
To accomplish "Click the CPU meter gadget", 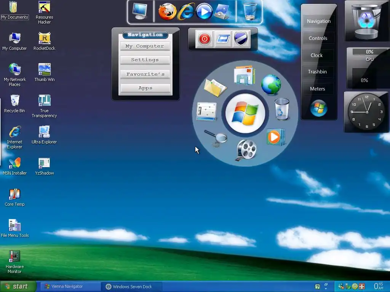I will [368, 68].
